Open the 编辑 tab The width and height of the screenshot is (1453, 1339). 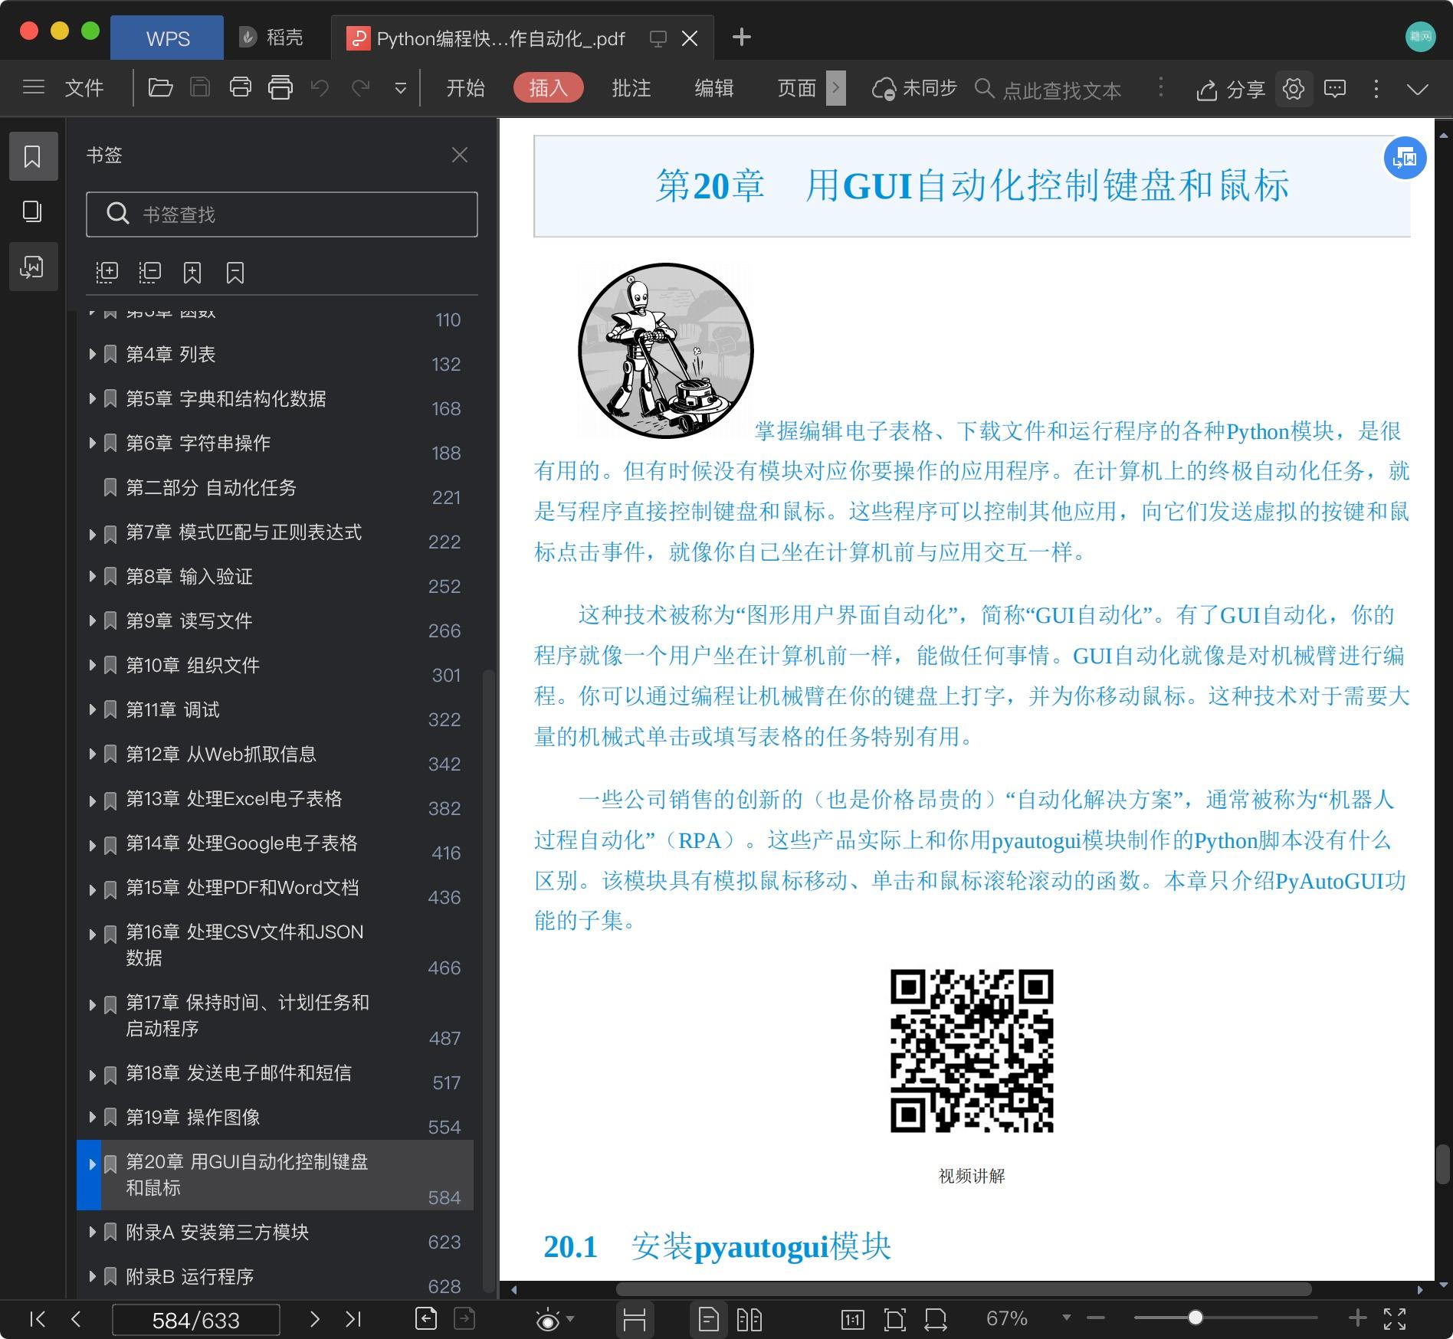[x=714, y=88]
